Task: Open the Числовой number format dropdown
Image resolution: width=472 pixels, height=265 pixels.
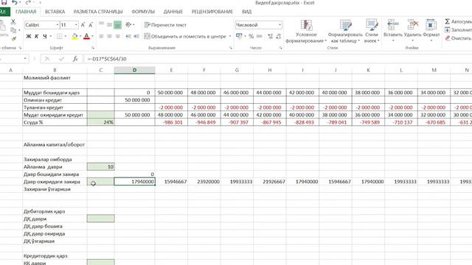Action: pos(280,25)
